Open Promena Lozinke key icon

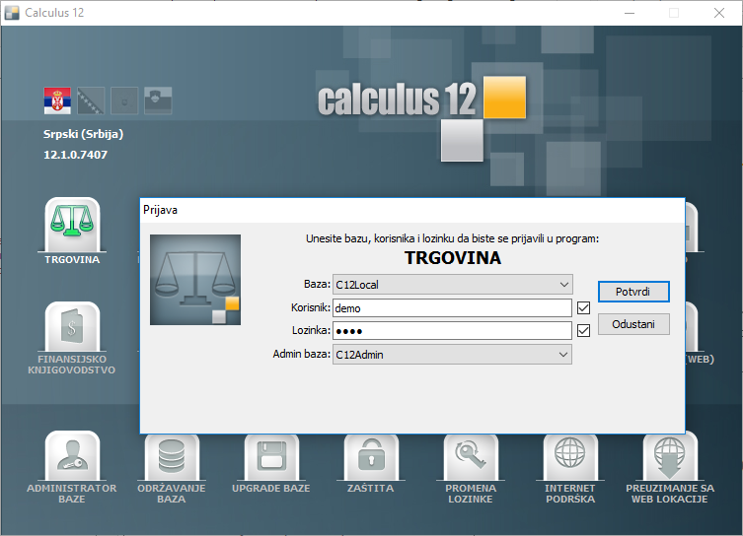471,456
